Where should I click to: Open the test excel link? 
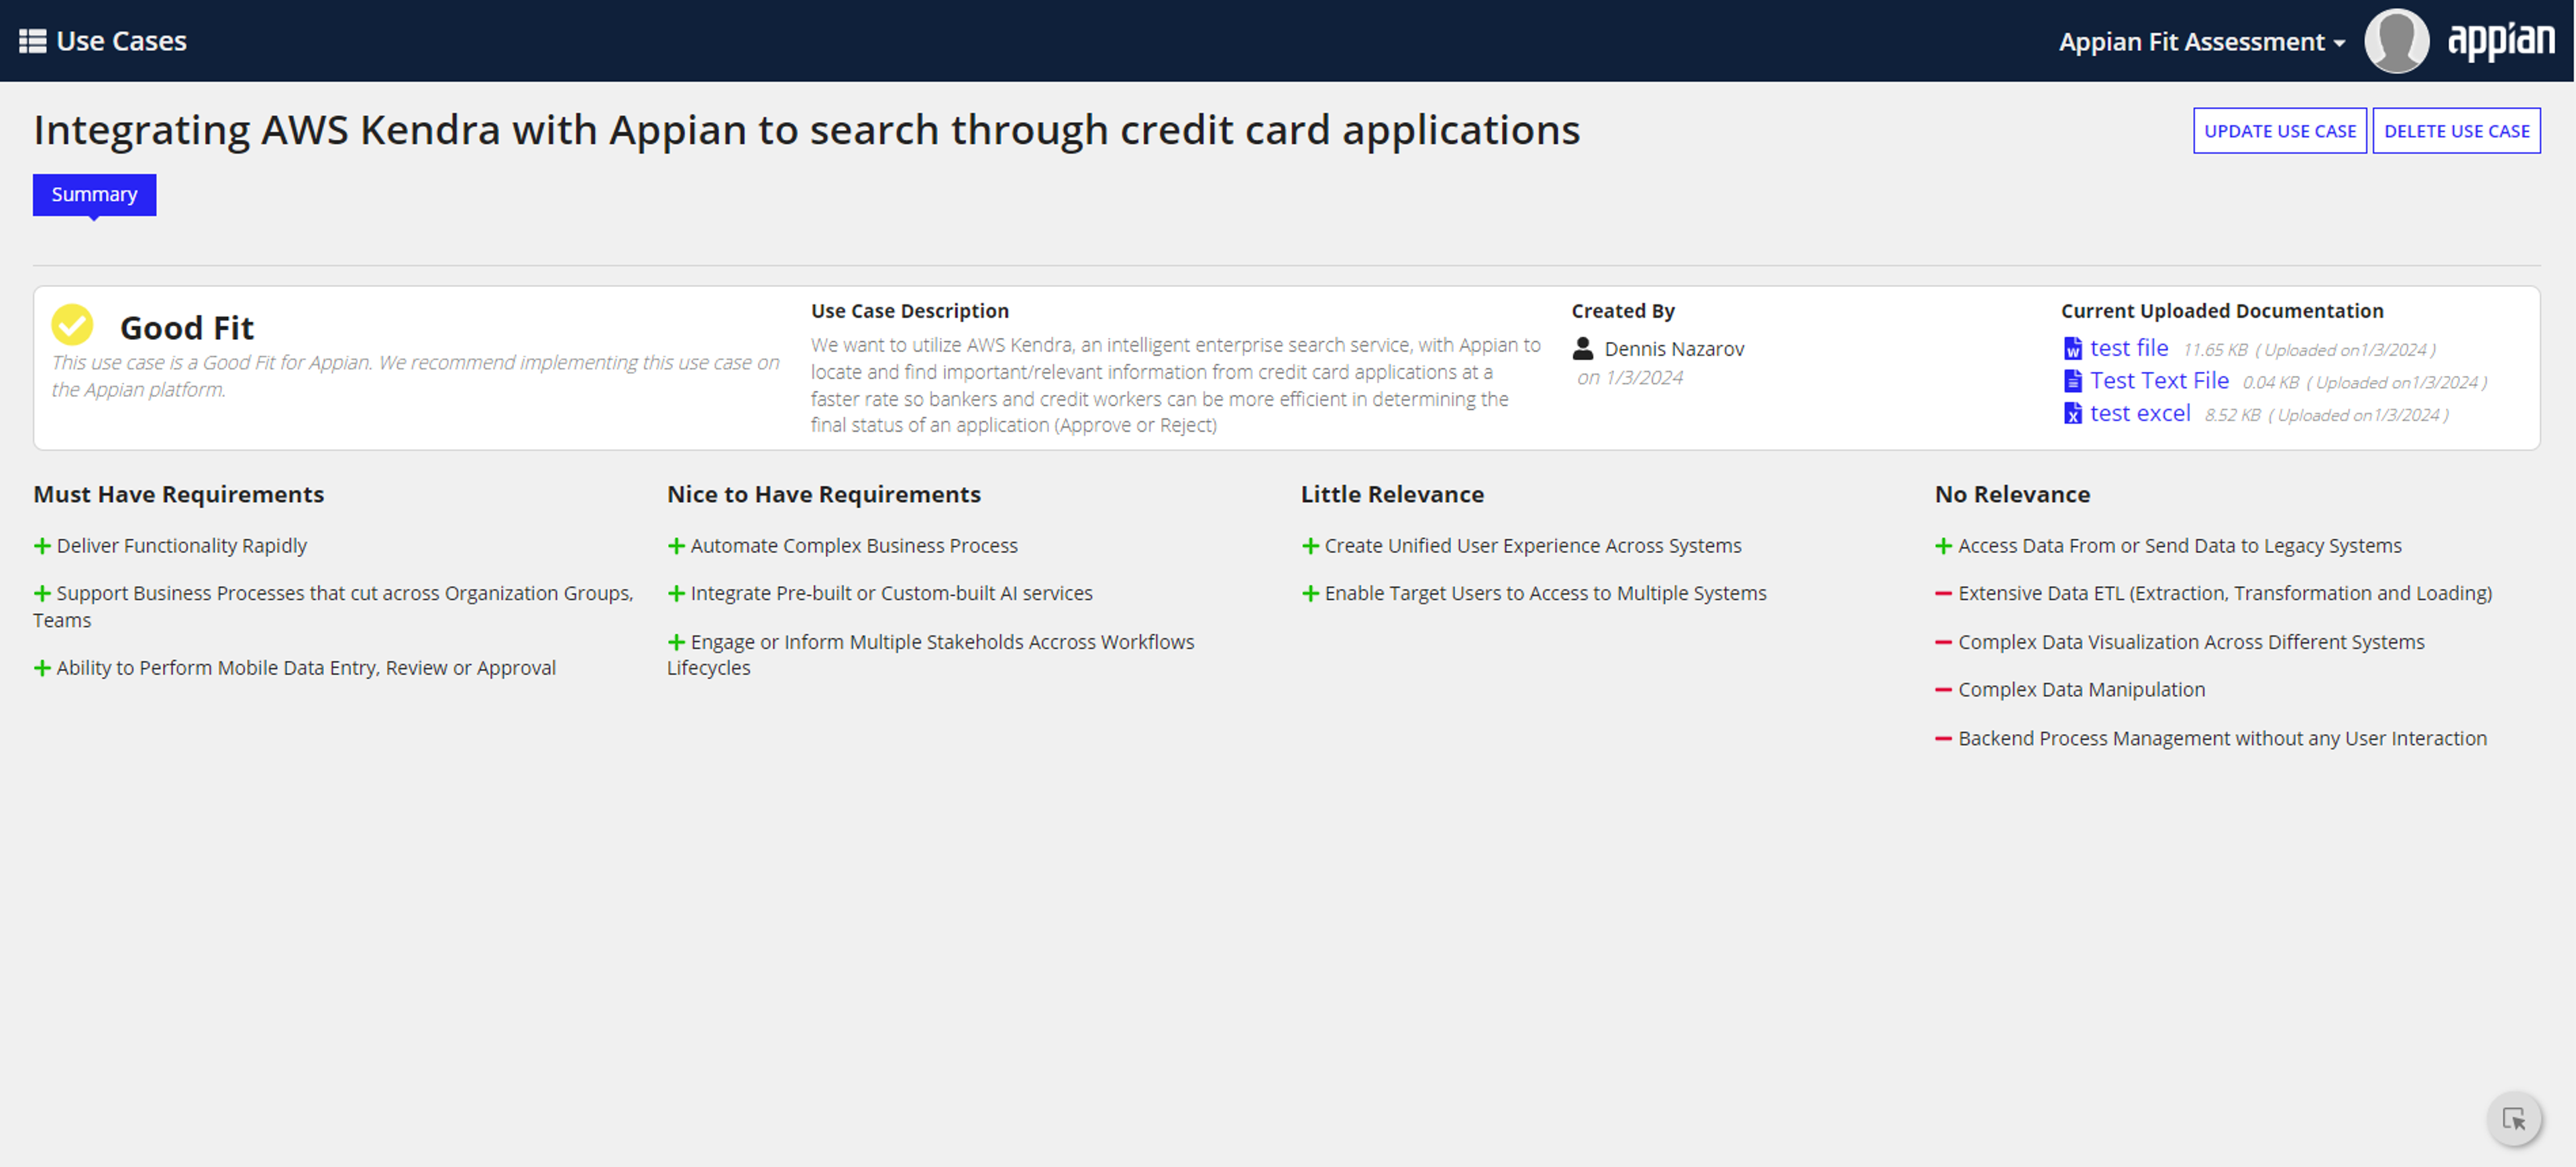click(x=2139, y=414)
